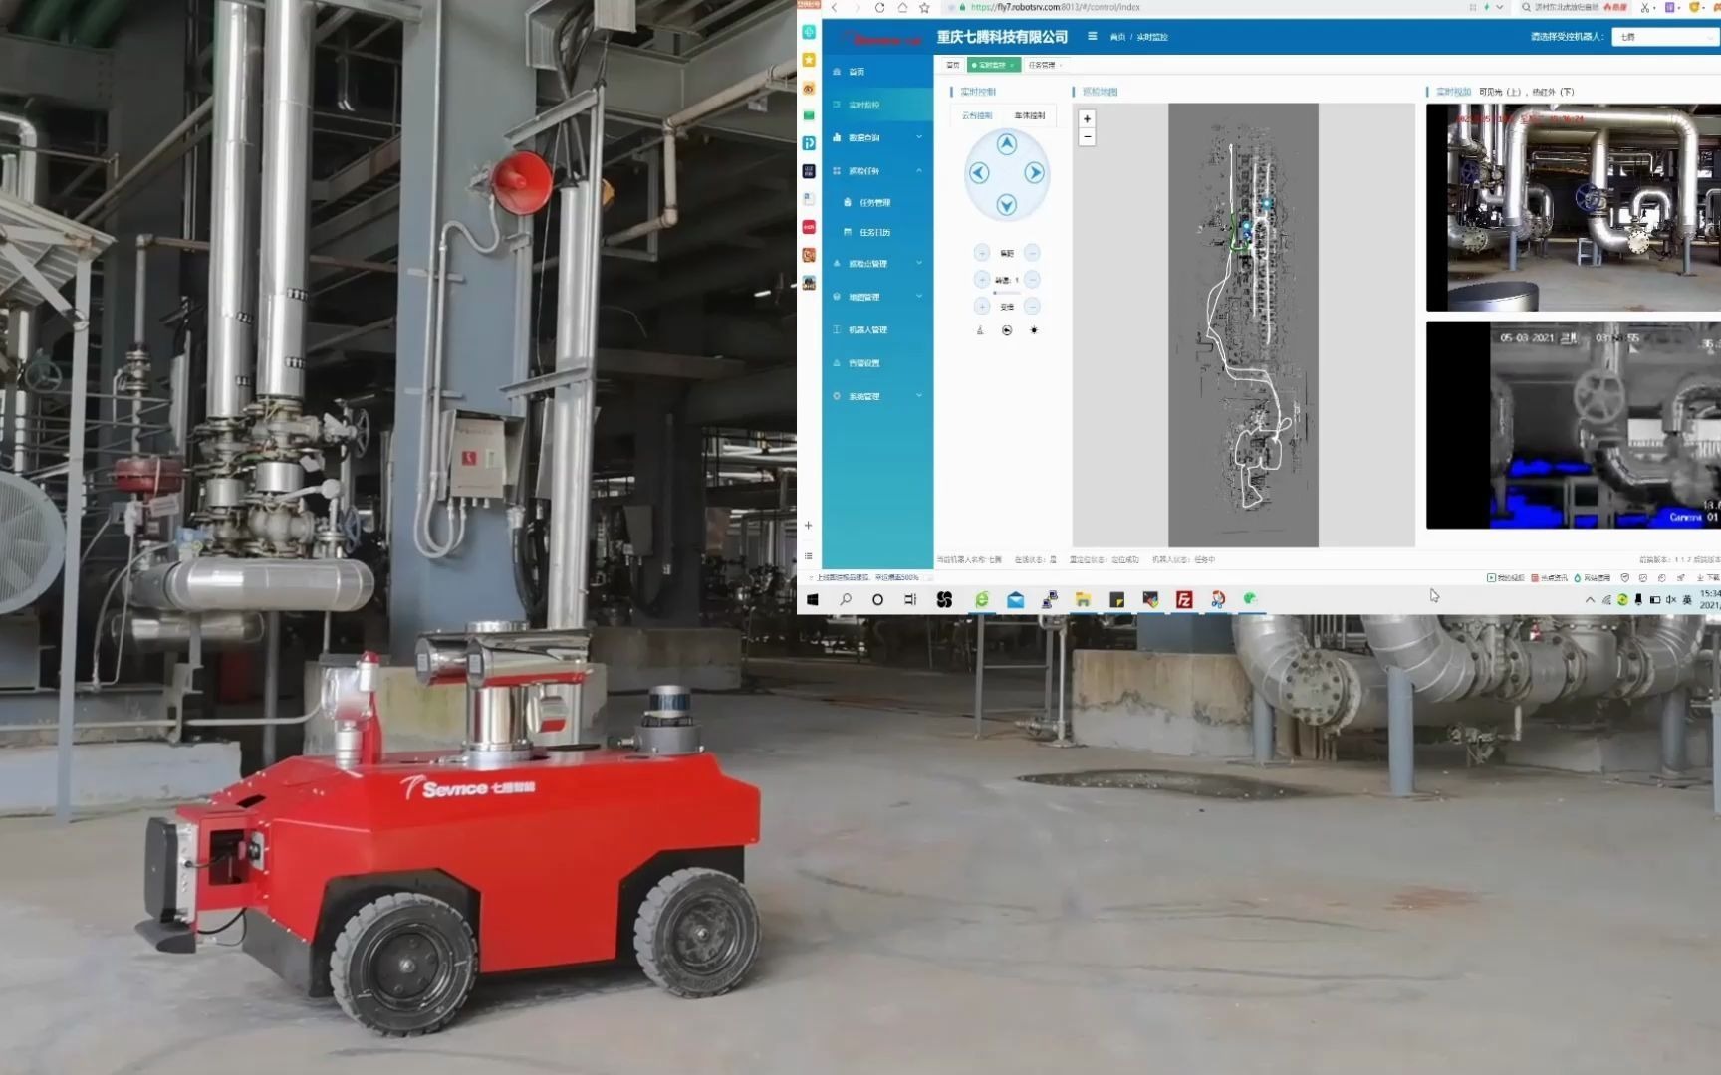Click the visible-light camera video feed

[x=1573, y=207]
